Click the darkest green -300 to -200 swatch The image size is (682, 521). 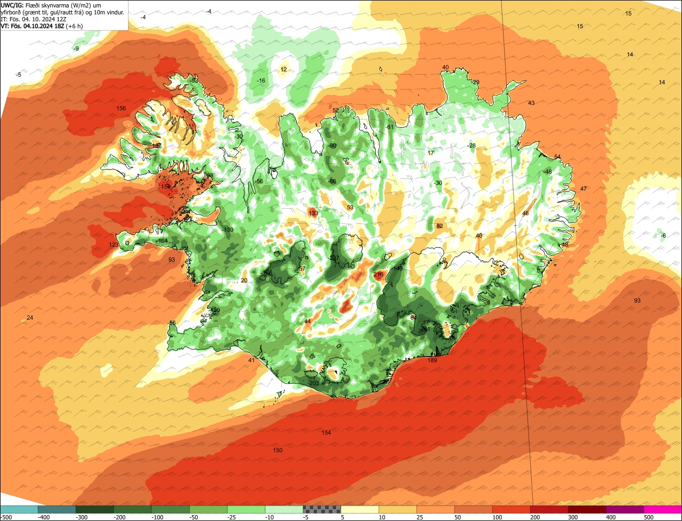pyautogui.click(x=95, y=509)
